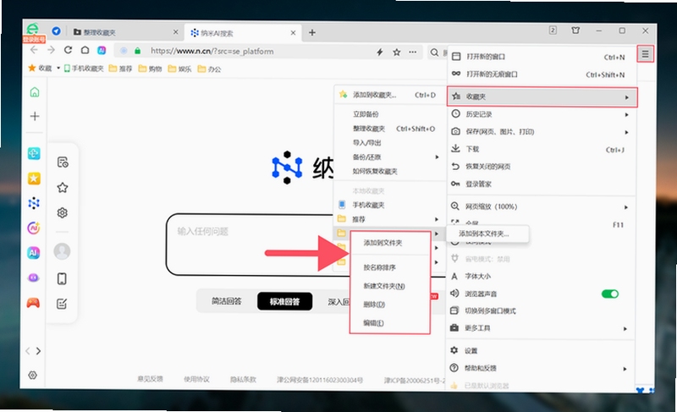The height and width of the screenshot is (412, 677).
Task: Select 恢复关闭的网页 menu item
Action: click(541, 167)
